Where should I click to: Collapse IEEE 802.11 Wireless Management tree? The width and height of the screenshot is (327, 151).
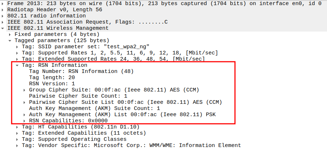click(3, 28)
